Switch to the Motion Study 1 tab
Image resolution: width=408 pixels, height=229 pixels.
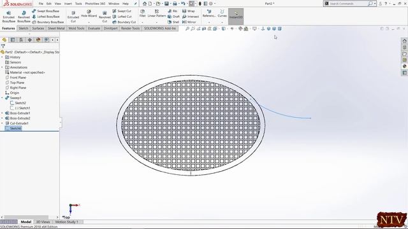pyautogui.click(x=66, y=222)
